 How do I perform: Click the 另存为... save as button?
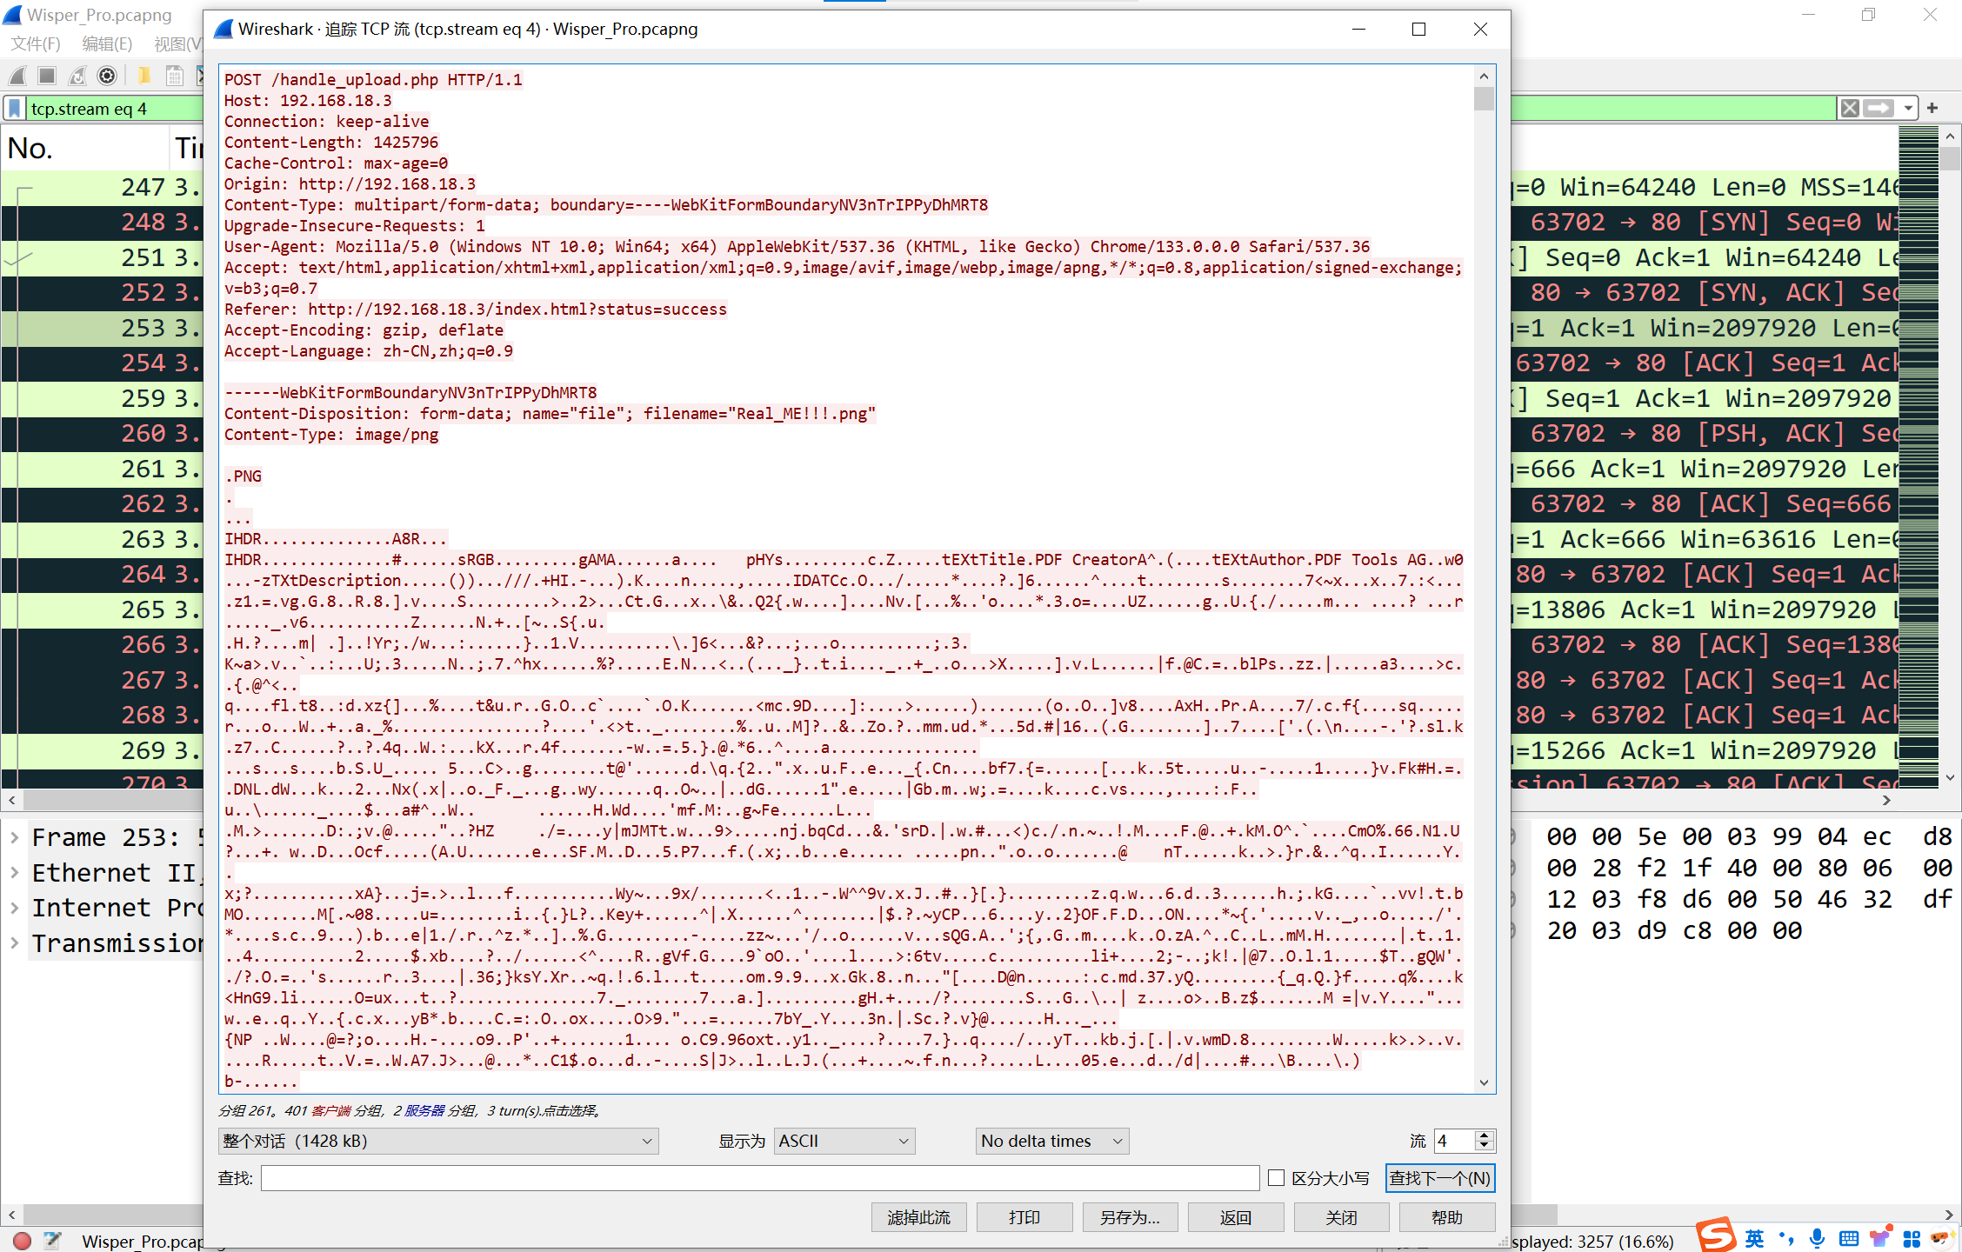[1130, 1217]
